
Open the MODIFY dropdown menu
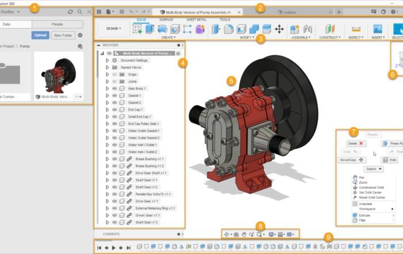pos(247,37)
